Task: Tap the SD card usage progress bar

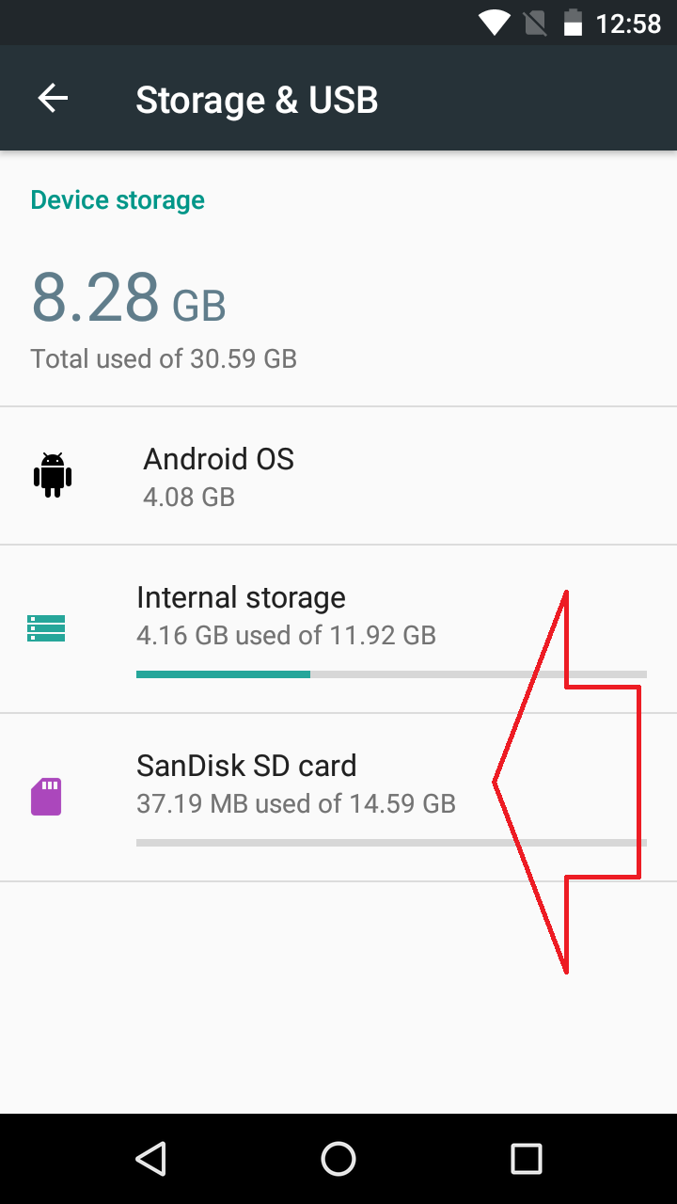Action: [391, 842]
